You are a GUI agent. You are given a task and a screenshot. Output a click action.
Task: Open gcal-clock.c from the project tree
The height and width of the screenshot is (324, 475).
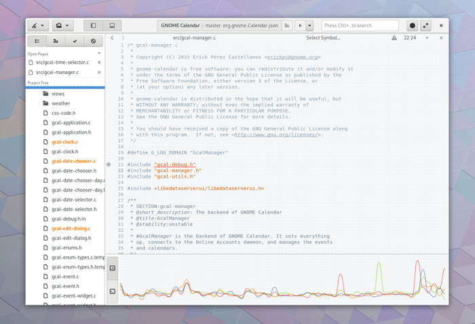(x=64, y=142)
